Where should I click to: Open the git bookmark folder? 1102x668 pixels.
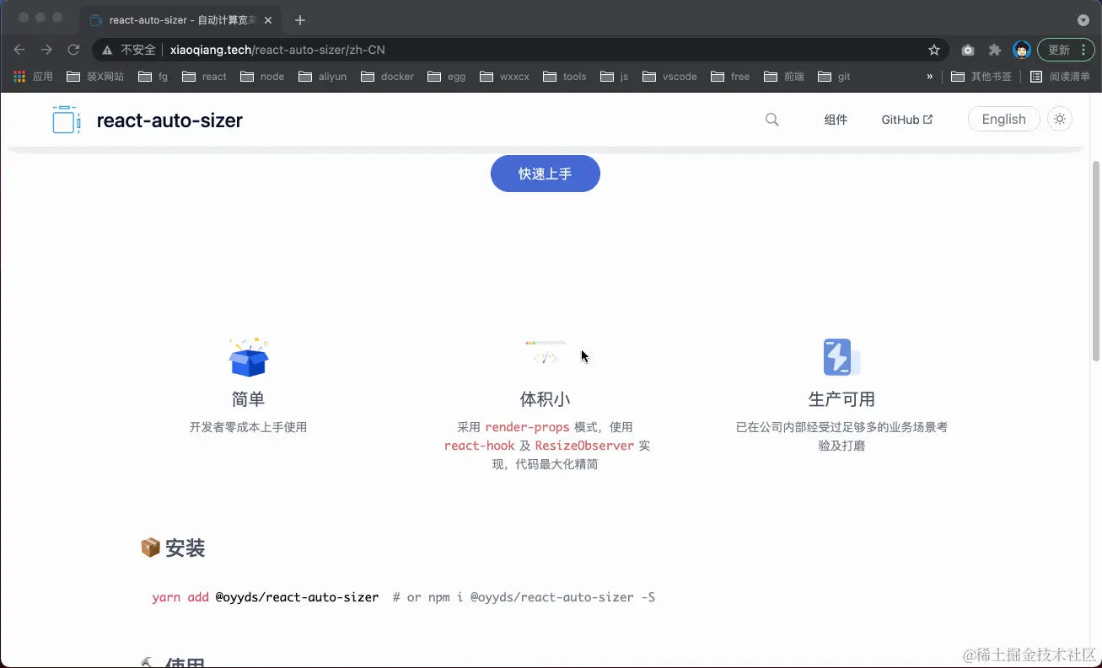click(835, 76)
